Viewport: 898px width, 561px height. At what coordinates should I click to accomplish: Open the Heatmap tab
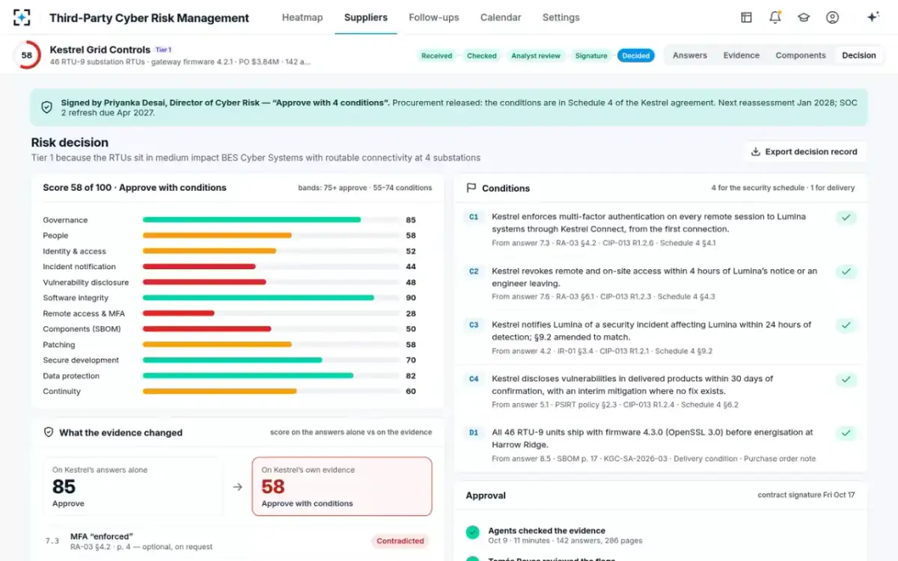pos(302,17)
